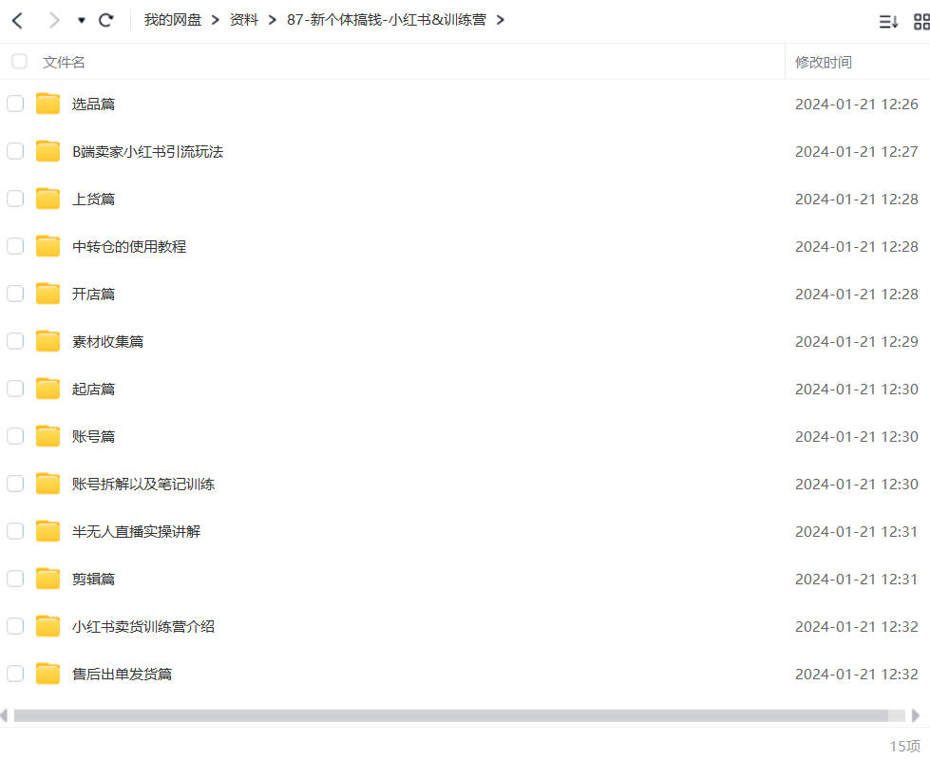
Task: Click the 87-新个体搞钱-小红书&训练营 breadcrumb
Action: [387, 20]
